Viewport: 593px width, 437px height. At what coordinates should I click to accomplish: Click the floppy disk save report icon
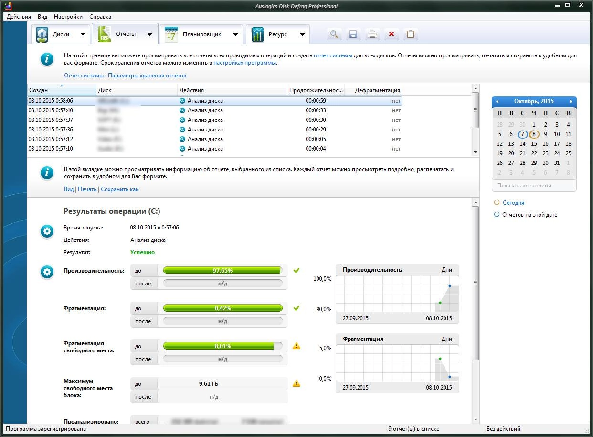point(353,34)
